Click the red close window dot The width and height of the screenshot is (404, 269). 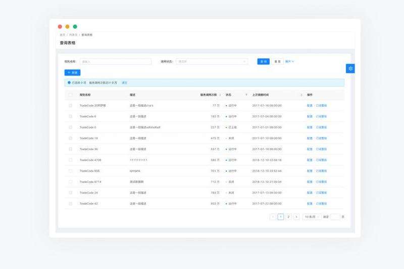point(60,27)
